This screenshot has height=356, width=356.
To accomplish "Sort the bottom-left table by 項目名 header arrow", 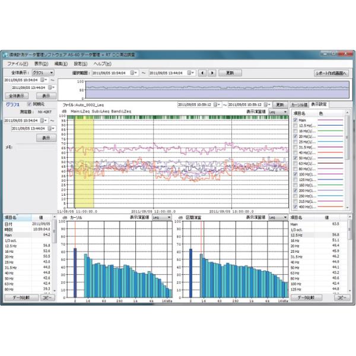I will pyautogui.click(x=18, y=214).
